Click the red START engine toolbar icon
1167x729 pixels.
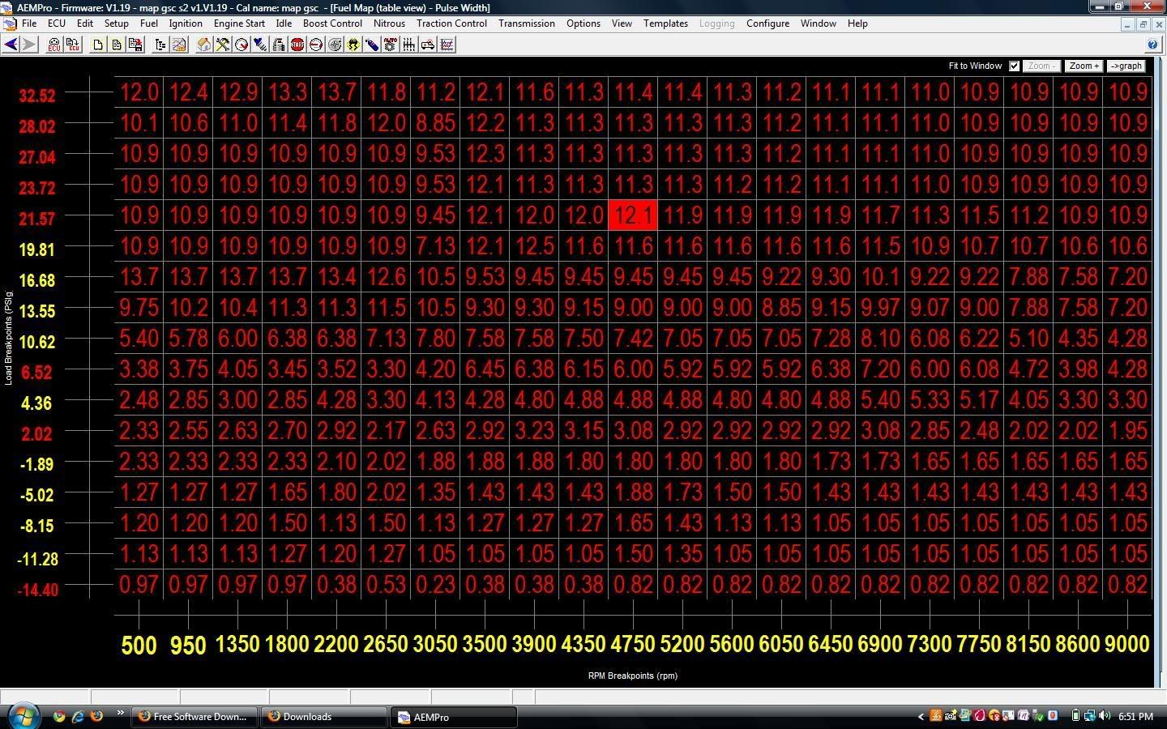[x=297, y=45]
